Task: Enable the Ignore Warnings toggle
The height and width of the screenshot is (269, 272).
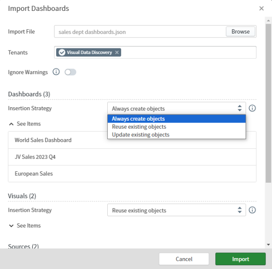Action: (x=70, y=72)
